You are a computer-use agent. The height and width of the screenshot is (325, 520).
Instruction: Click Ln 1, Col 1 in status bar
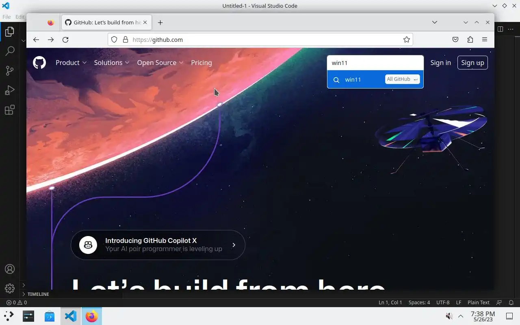coord(390,302)
